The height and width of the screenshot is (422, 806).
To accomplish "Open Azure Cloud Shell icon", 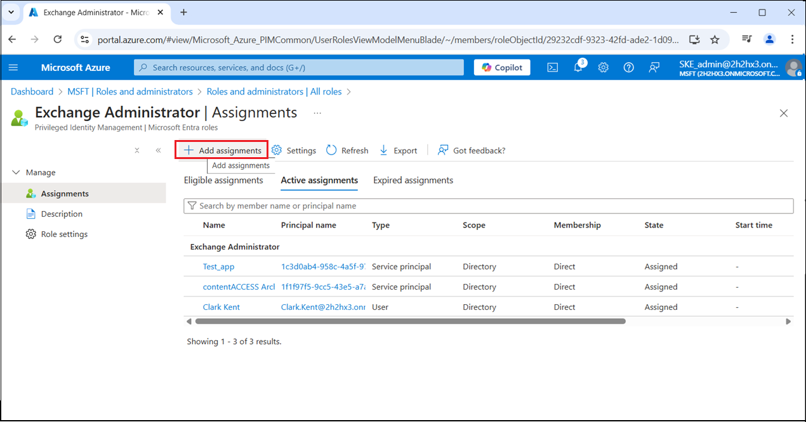I will [553, 67].
